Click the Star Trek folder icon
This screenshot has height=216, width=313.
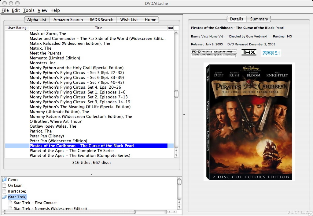coord(4,197)
